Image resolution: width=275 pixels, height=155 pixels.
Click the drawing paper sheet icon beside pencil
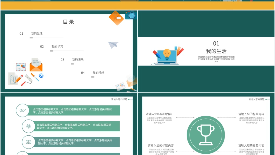[x=12, y=78]
